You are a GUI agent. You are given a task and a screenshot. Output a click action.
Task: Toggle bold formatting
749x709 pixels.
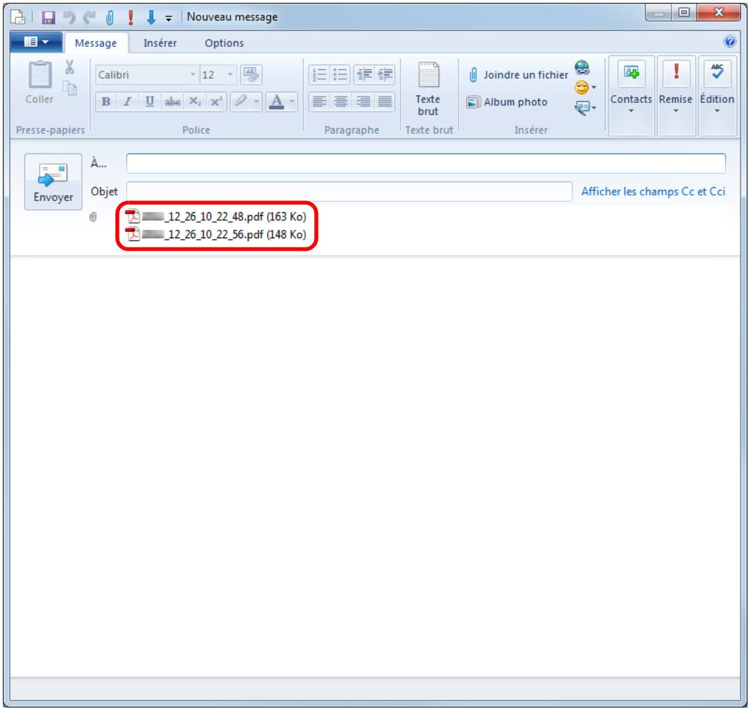click(x=106, y=102)
